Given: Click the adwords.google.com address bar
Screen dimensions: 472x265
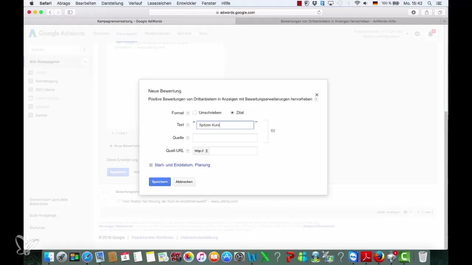Looking at the screenshot, I should [235, 12].
